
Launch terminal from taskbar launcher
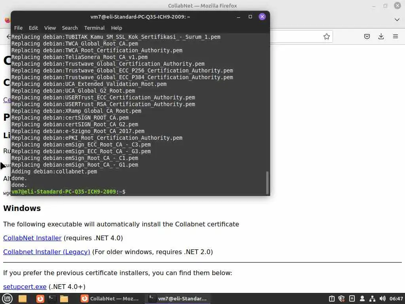[52, 298]
